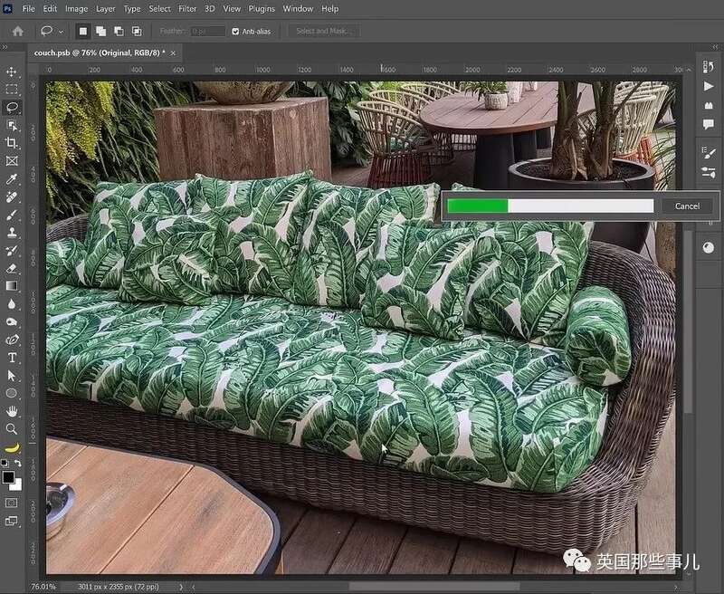
Task: Toggle the Anti-alias checkbox
Action: pyautogui.click(x=235, y=32)
